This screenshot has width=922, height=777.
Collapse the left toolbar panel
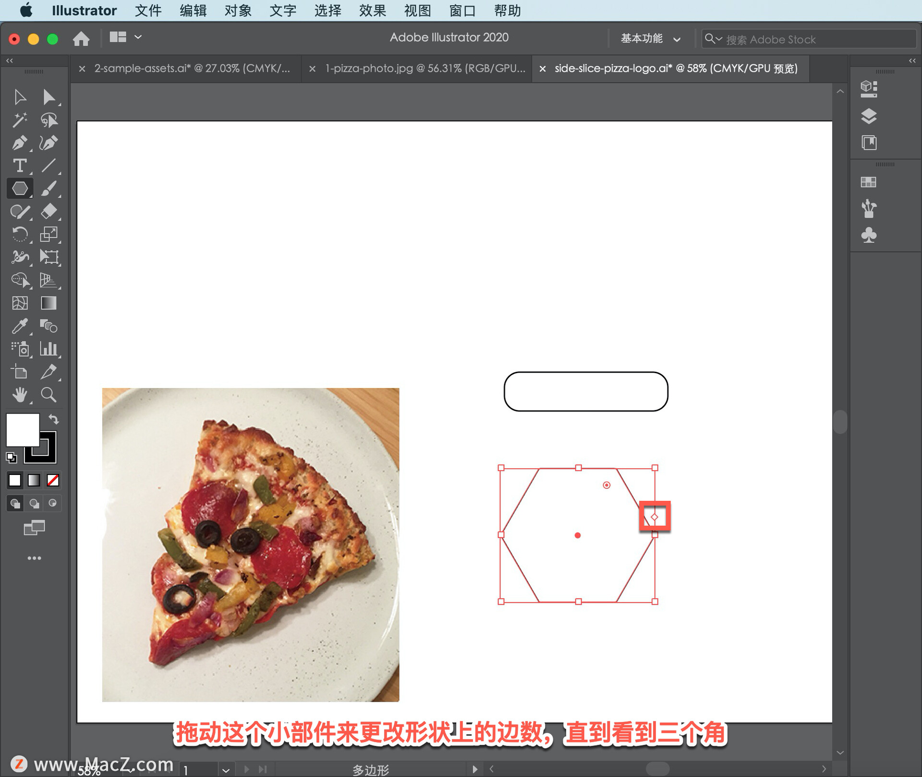(10, 61)
